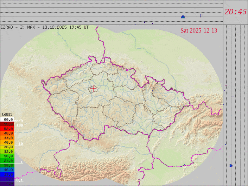Click the 100 mm/h scale tick label
The width and height of the screenshot is (248, 186).
pyautogui.click(x=19, y=125)
